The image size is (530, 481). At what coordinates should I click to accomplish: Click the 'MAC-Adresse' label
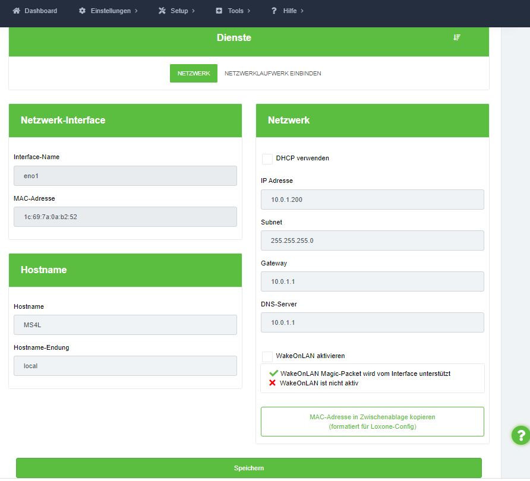tap(34, 198)
